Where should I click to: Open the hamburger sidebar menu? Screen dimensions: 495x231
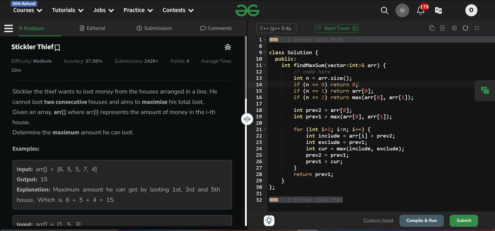click(x=9, y=28)
